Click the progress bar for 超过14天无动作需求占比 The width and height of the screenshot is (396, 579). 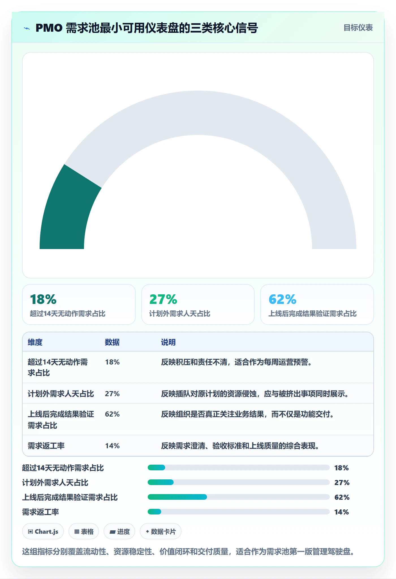[x=239, y=468]
